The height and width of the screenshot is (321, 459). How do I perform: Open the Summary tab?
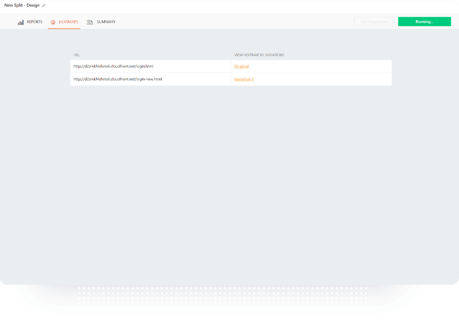[x=106, y=22]
